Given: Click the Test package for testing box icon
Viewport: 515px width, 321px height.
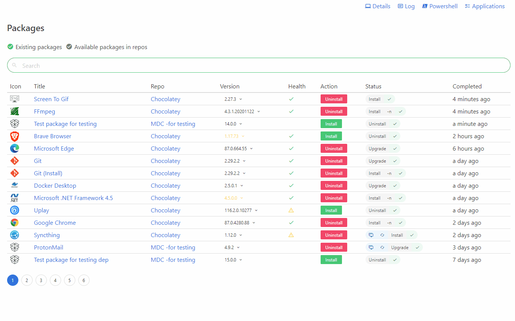Looking at the screenshot, I should pyautogui.click(x=15, y=124).
